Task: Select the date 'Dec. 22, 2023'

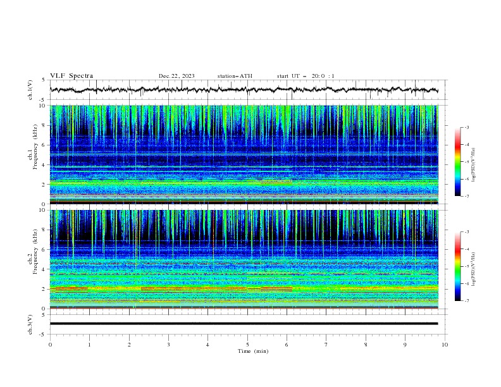Action: tap(176, 76)
